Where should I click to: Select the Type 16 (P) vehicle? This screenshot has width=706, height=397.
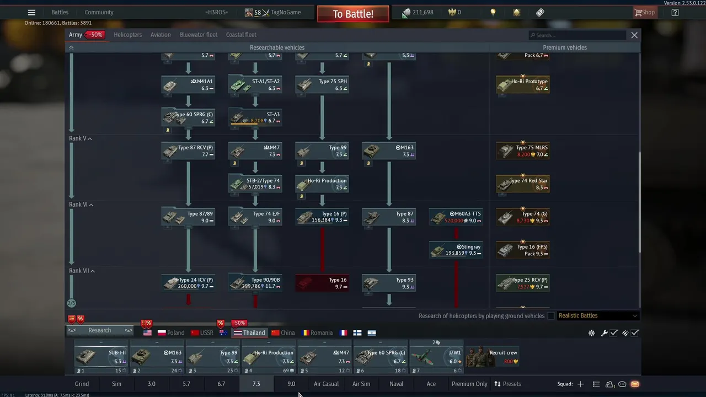click(322, 217)
